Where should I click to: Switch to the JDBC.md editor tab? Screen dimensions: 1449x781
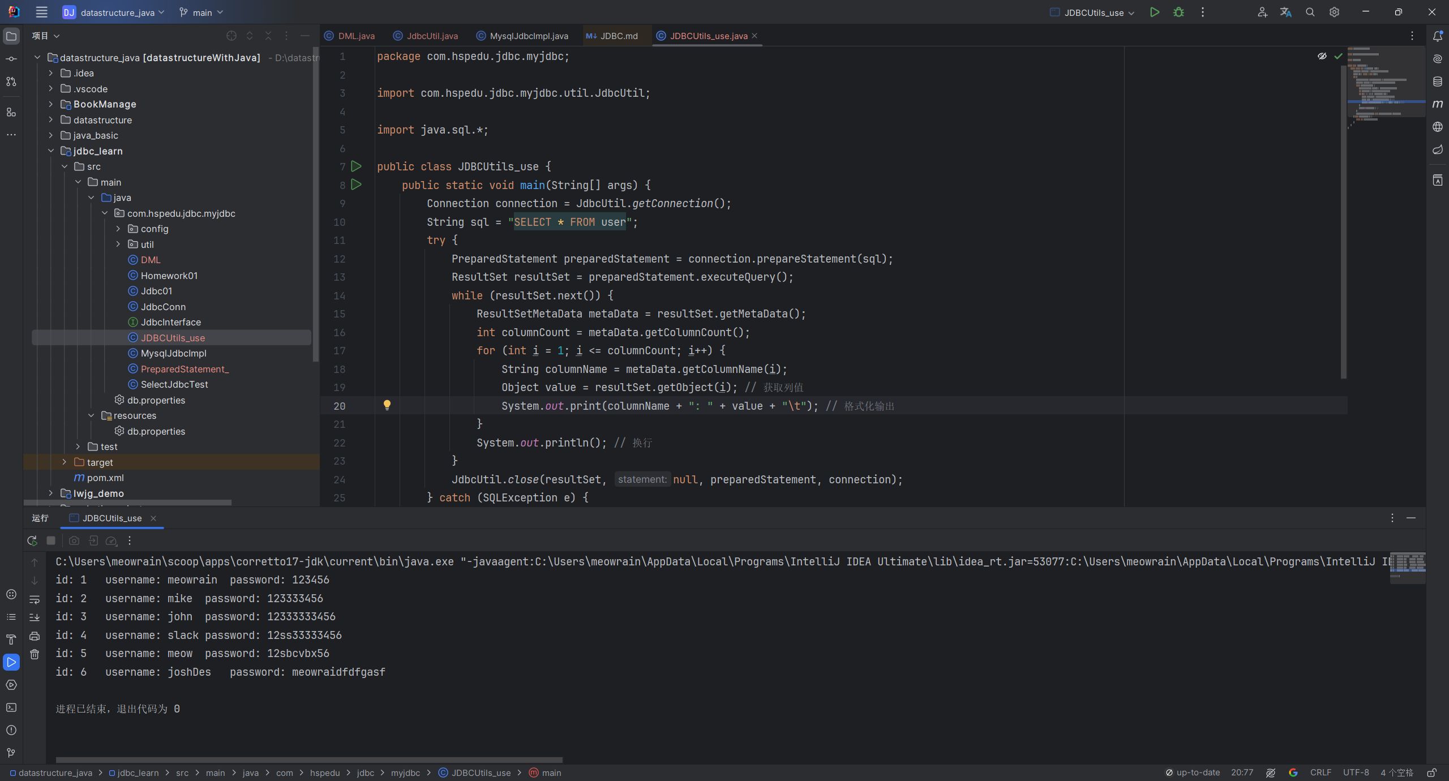(x=618, y=36)
